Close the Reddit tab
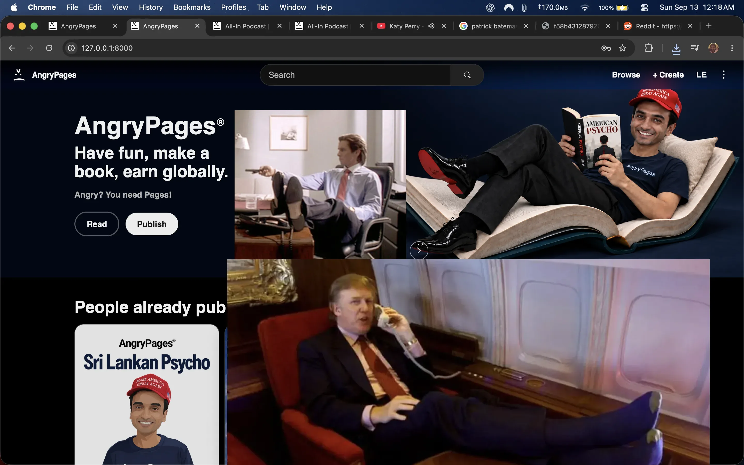 (690, 26)
